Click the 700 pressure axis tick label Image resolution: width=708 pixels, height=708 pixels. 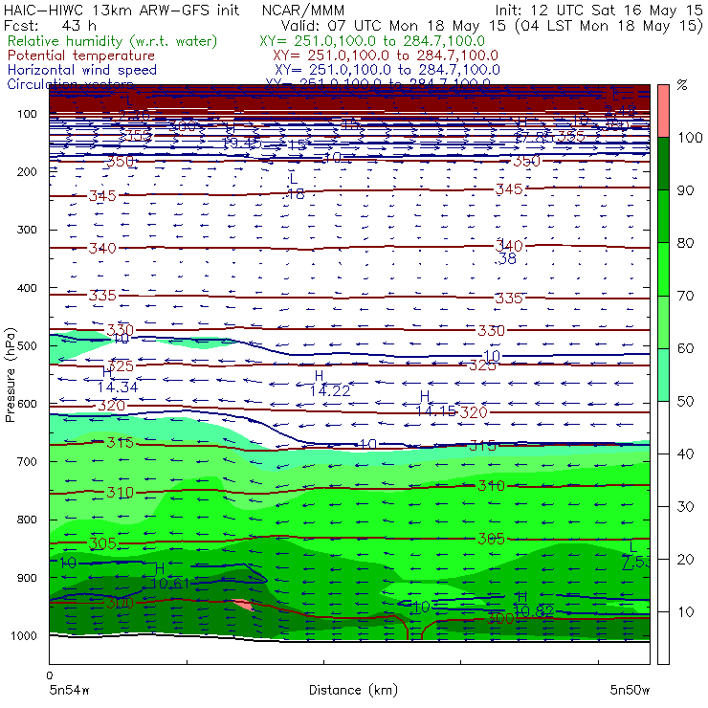click(x=27, y=462)
